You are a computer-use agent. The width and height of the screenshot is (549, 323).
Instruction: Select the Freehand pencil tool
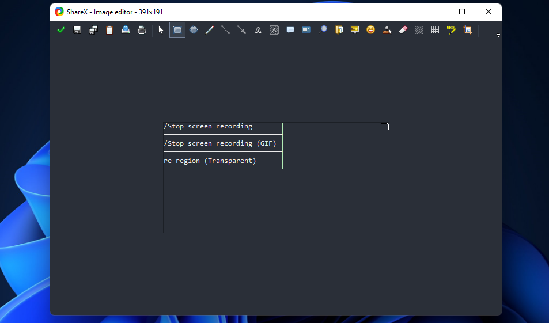[x=210, y=30]
